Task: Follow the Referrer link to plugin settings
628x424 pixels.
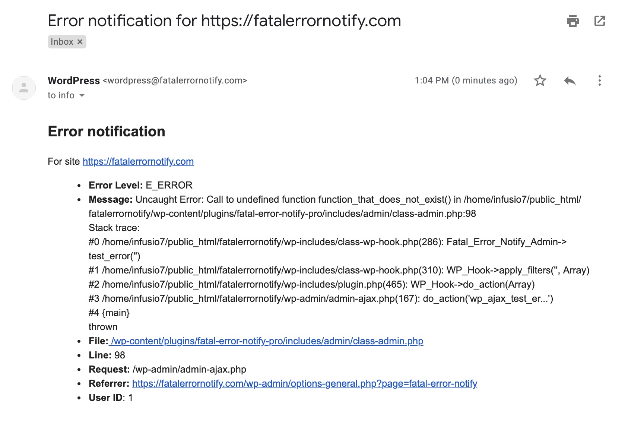Action: point(305,383)
